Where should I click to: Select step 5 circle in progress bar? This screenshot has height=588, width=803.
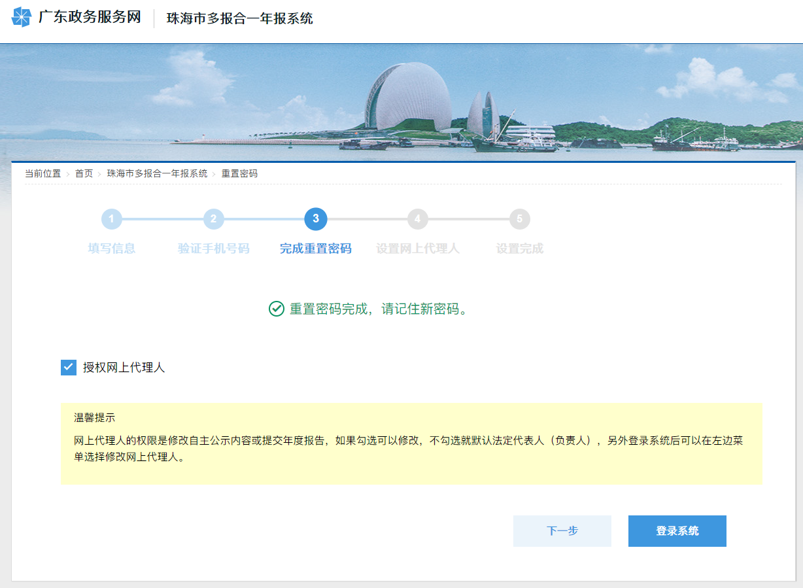520,219
